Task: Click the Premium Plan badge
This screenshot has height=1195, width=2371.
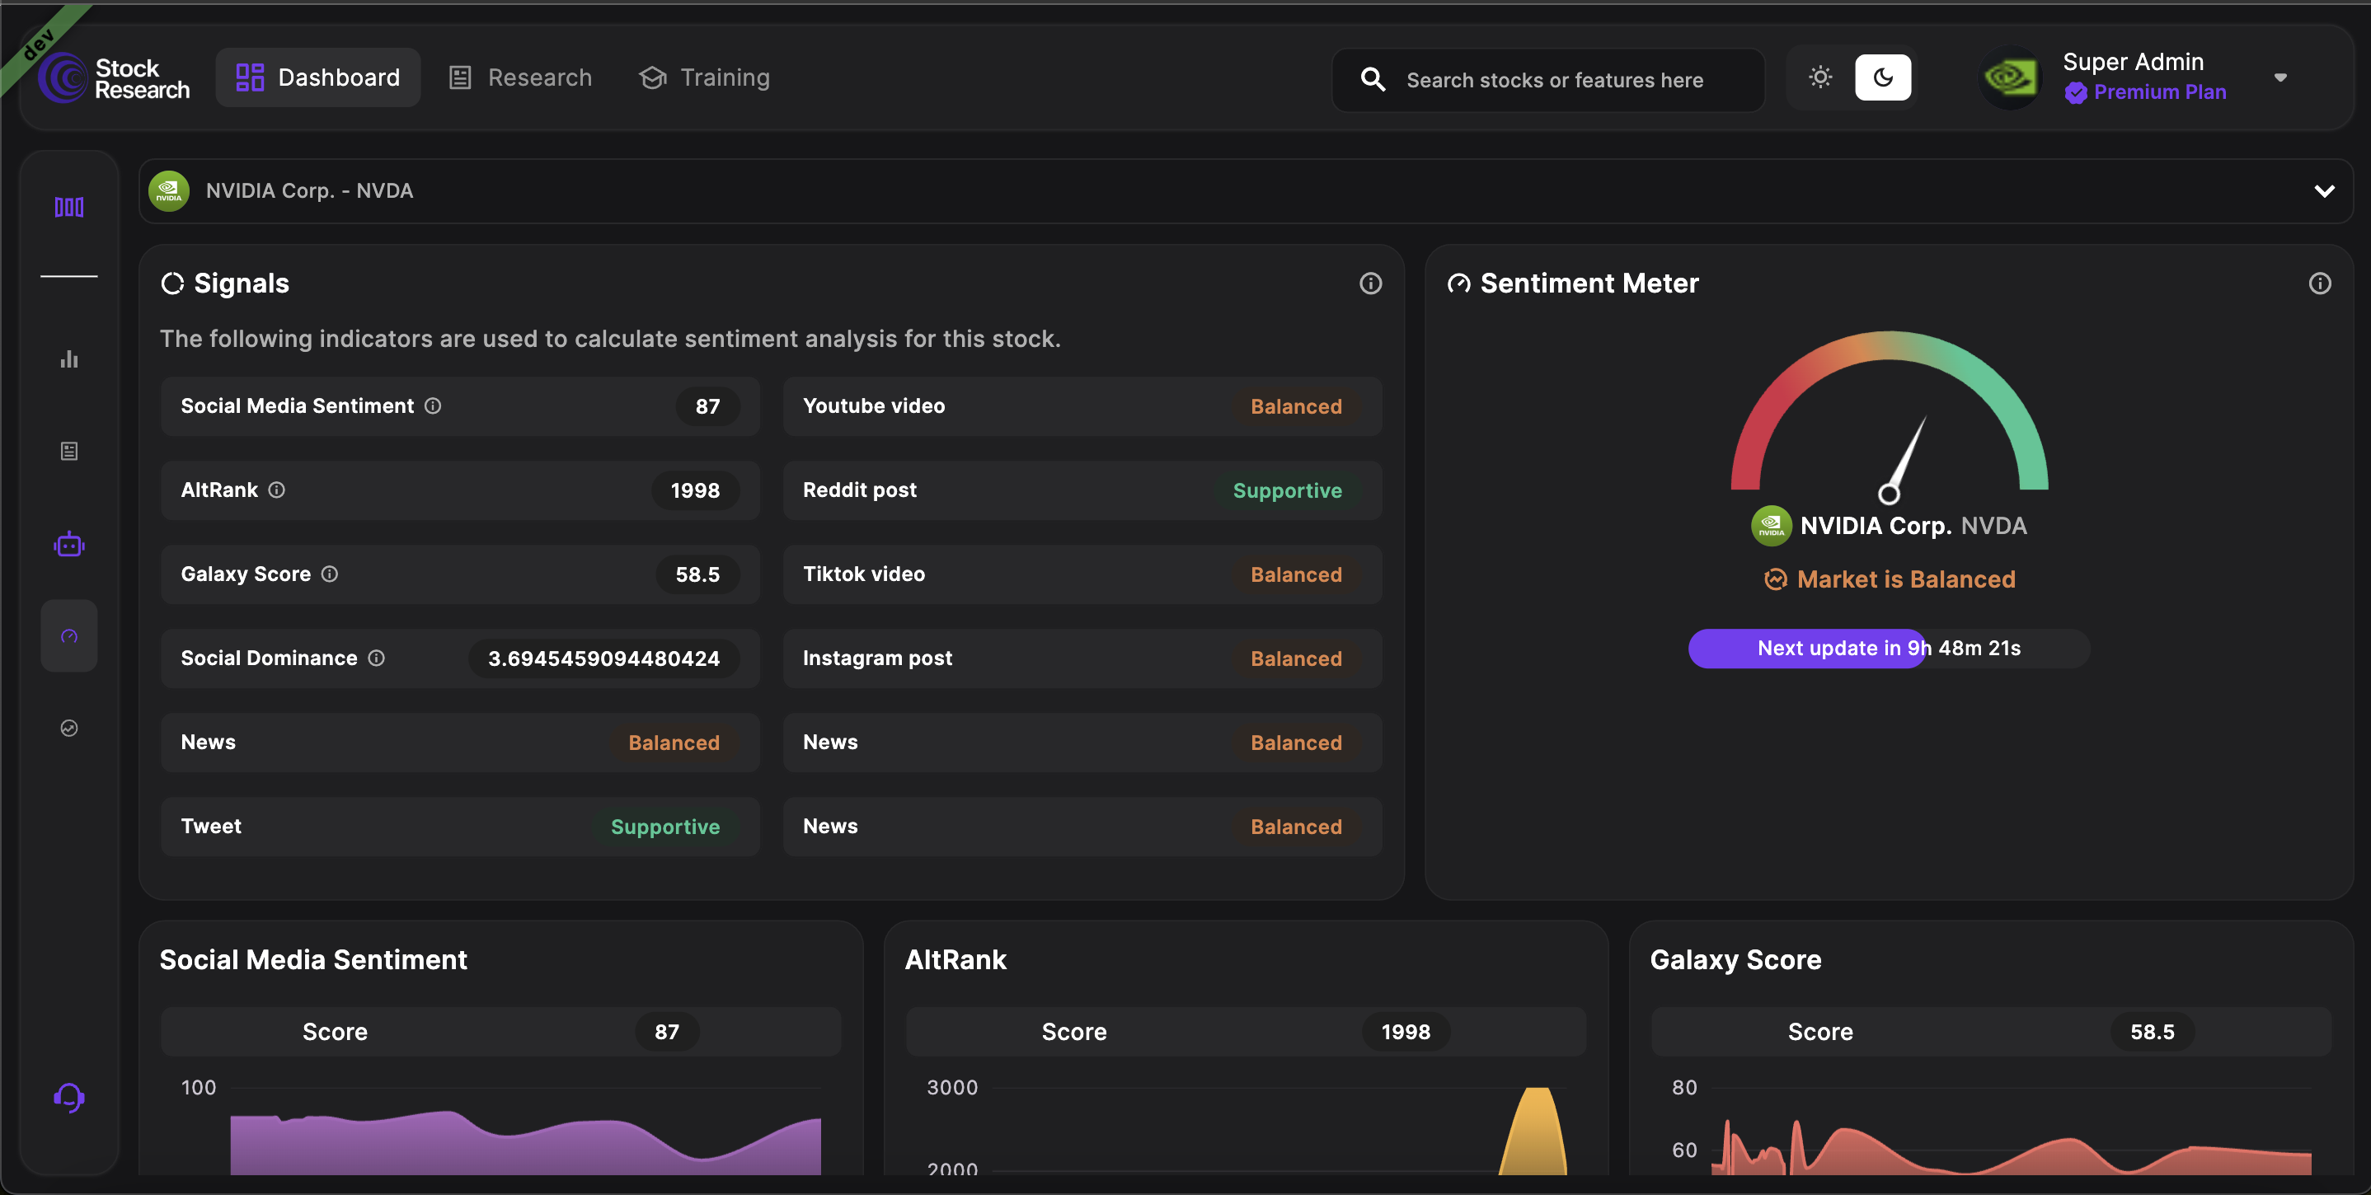Action: pos(2144,92)
